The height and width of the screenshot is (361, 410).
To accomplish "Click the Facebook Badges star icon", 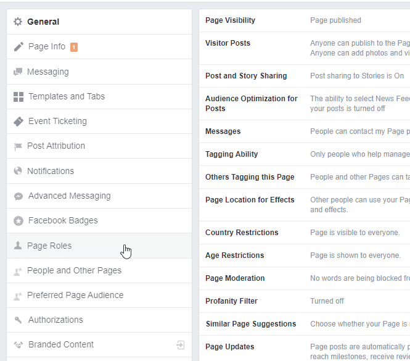I will coord(18,221).
